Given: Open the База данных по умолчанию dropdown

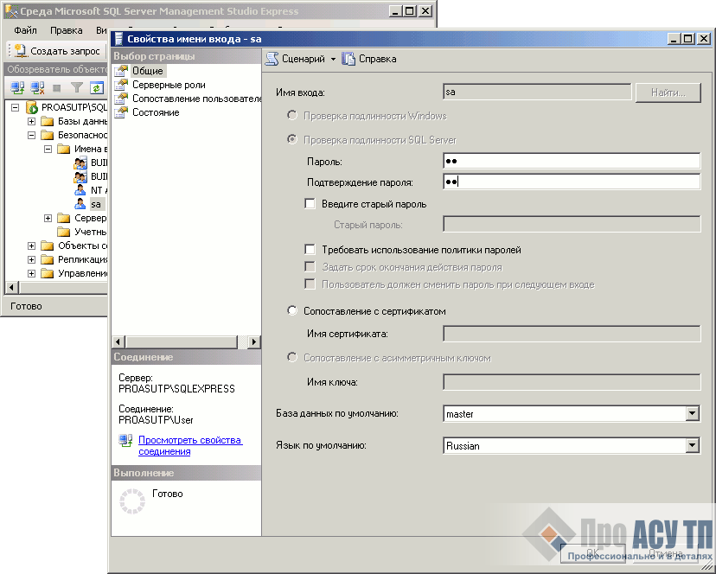Looking at the screenshot, I should click(x=693, y=414).
